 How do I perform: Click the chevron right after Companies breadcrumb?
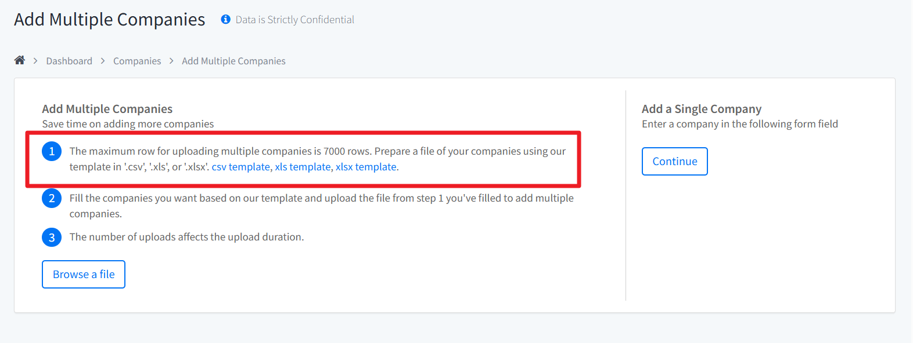(x=171, y=61)
